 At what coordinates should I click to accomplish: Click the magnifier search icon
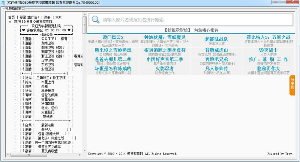(96, 19)
